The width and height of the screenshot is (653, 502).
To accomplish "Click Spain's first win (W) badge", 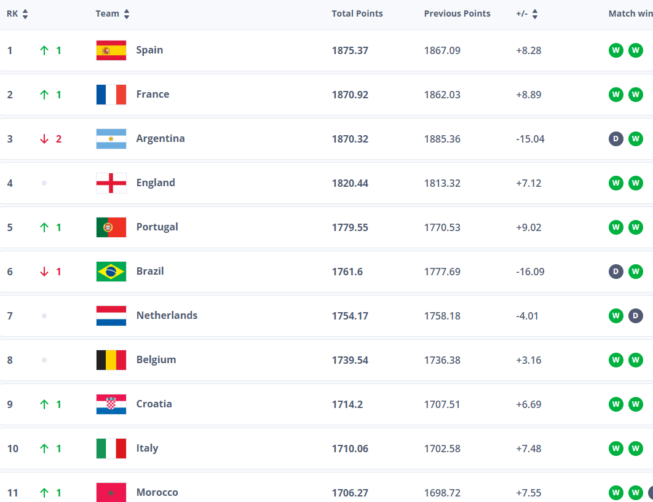I will pos(615,50).
